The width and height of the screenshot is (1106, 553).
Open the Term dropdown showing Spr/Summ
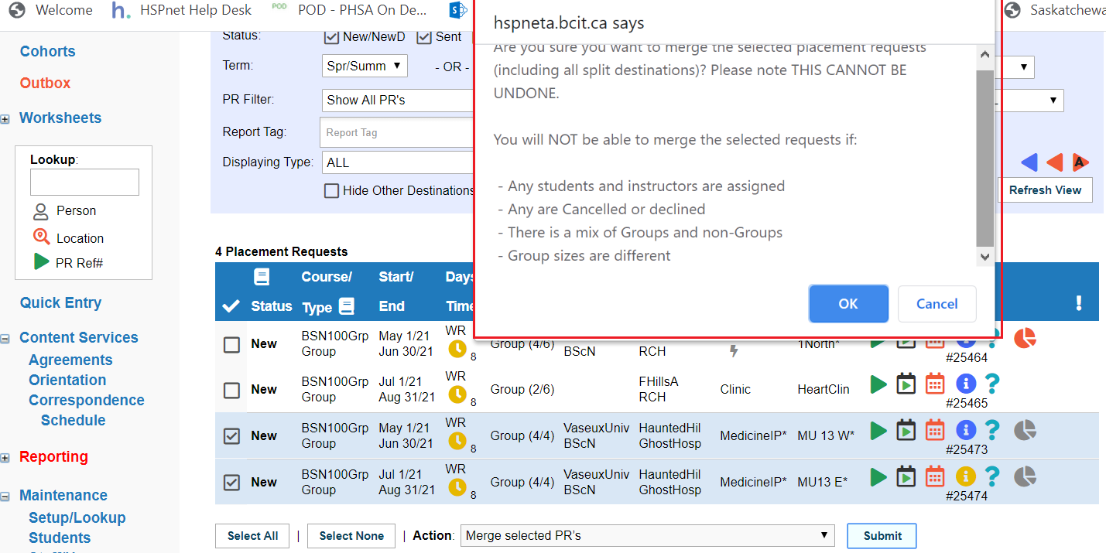pyautogui.click(x=365, y=66)
